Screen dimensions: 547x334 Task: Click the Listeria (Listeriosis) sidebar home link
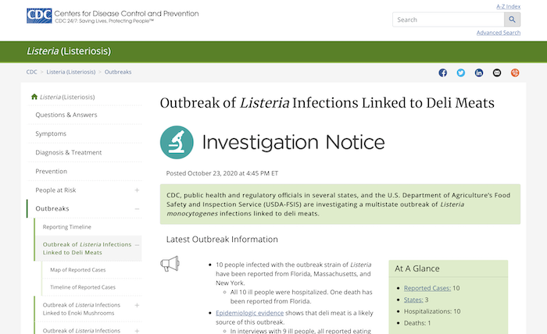tap(67, 98)
